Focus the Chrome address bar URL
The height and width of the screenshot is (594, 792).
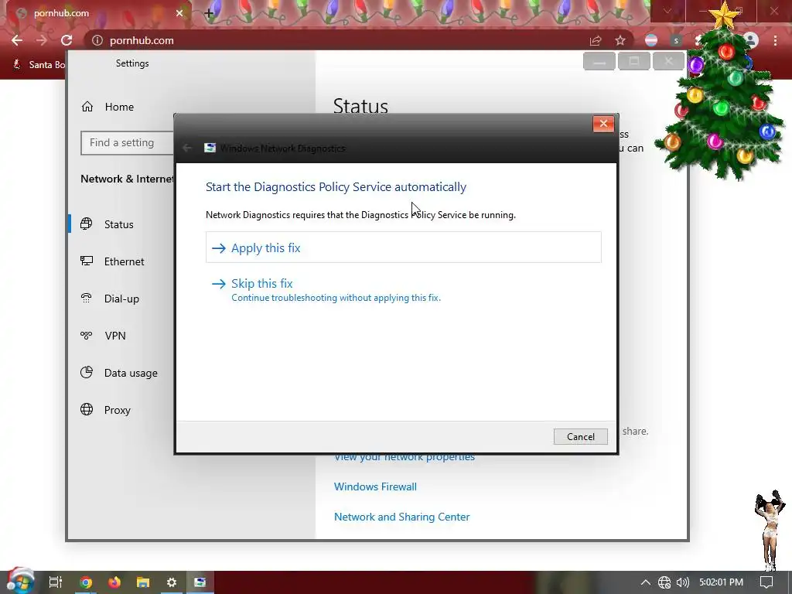[x=142, y=40]
